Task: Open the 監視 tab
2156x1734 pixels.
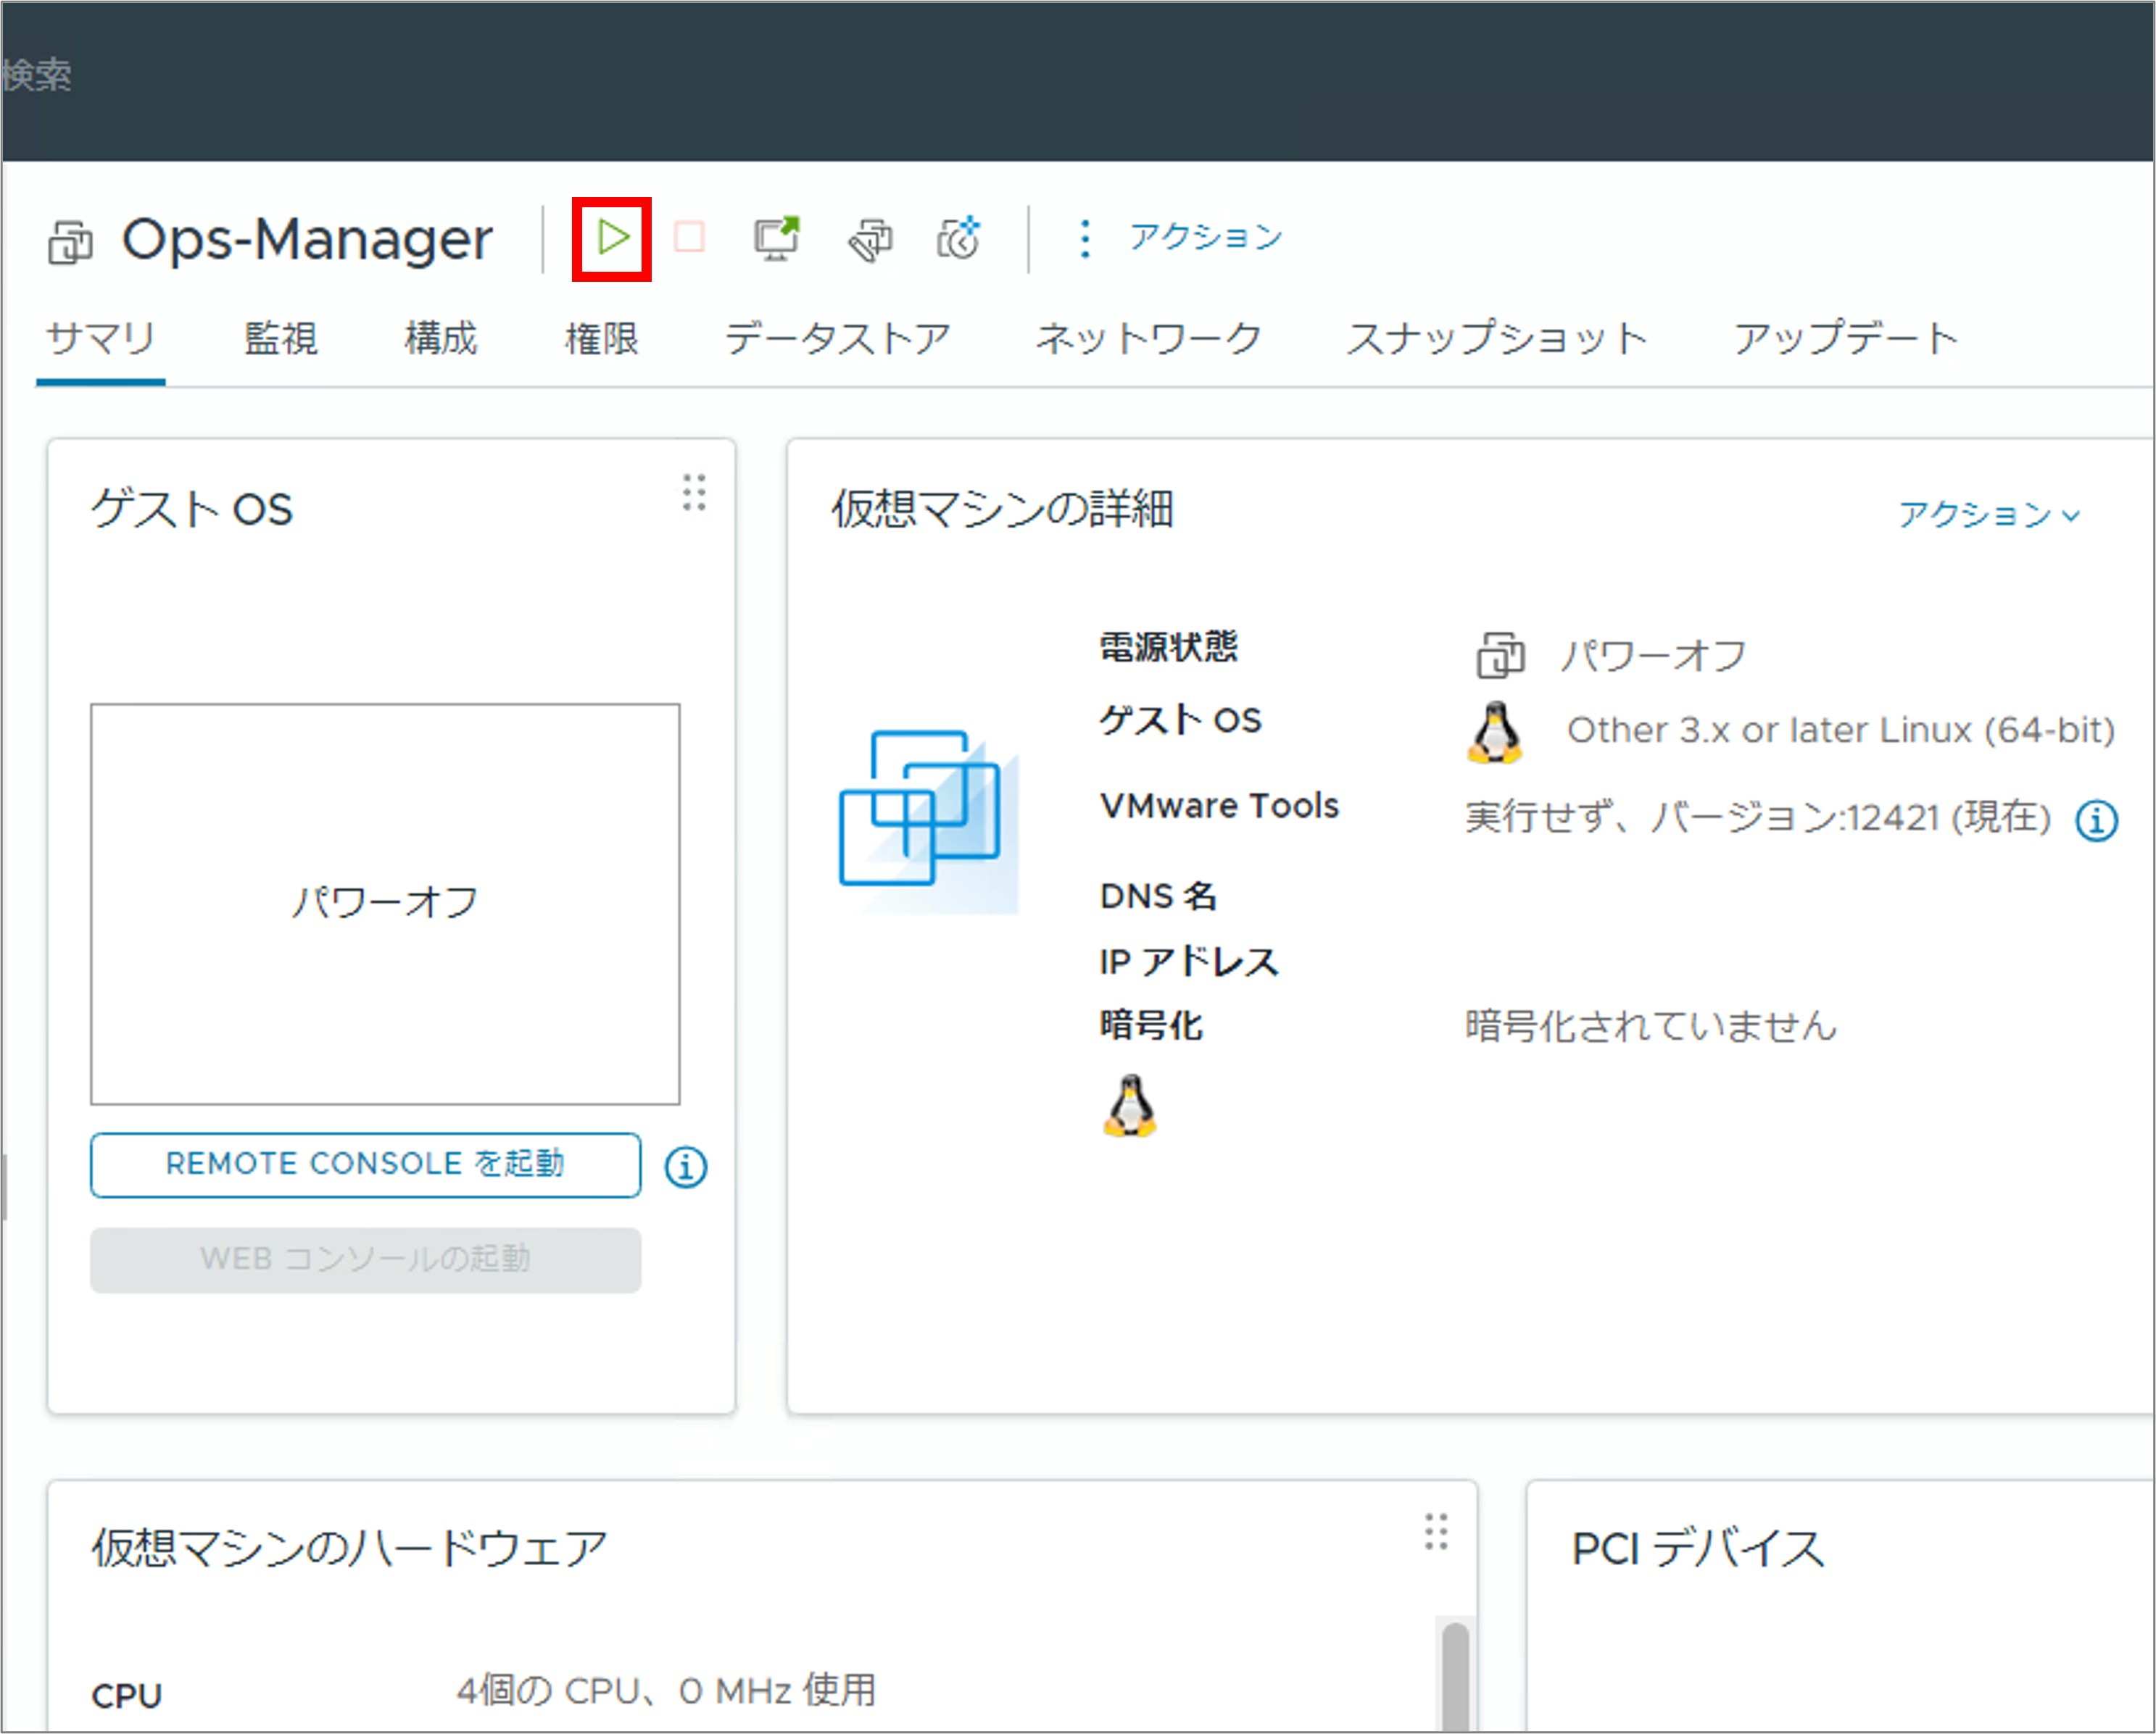Action: click(281, 339)
